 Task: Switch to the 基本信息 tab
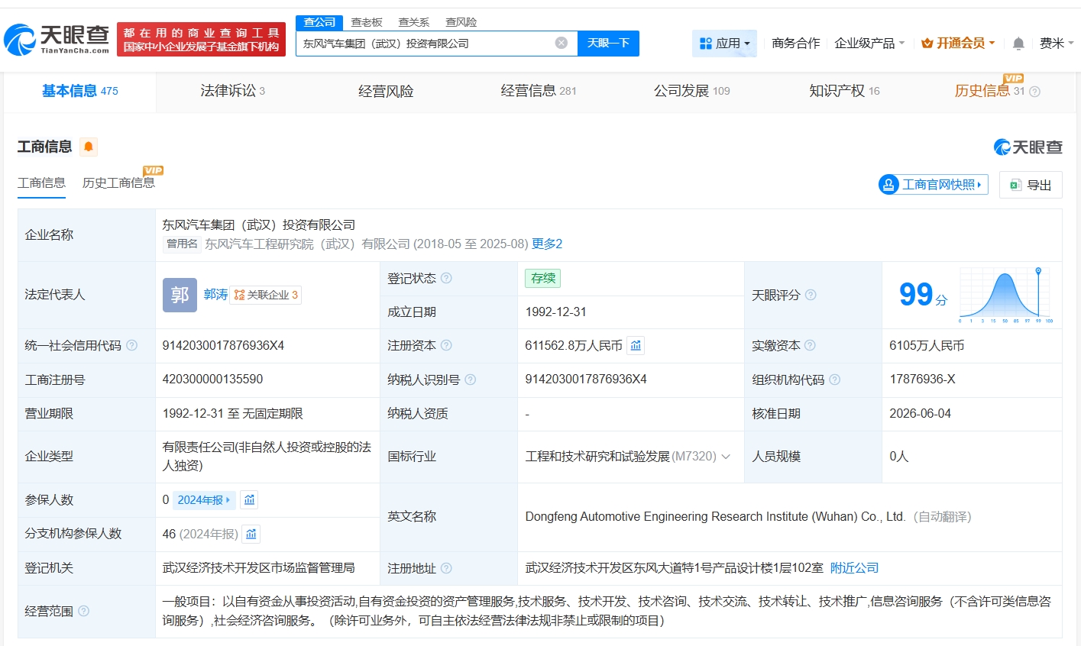pos(80,91)
